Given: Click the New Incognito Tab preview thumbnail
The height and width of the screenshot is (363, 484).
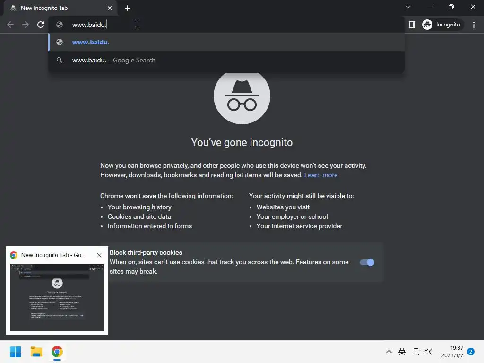Looking at the screenshot, I should 57,297.
